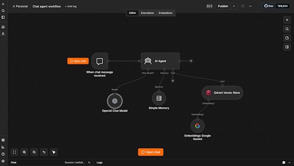
Task: Click the 199,034 star count
Action: [x=282, y=6]
